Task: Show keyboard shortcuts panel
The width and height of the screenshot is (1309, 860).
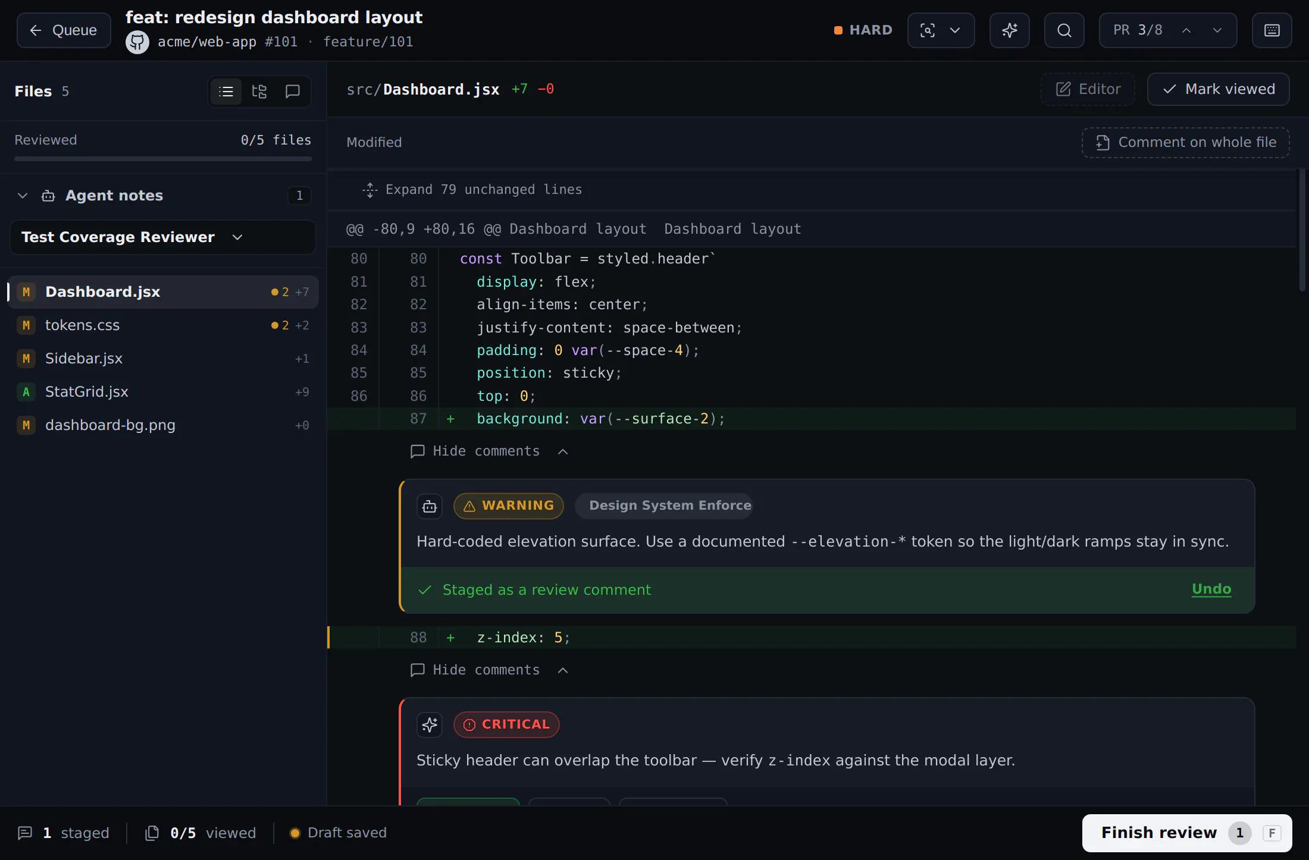Action: pos(1272,30)
